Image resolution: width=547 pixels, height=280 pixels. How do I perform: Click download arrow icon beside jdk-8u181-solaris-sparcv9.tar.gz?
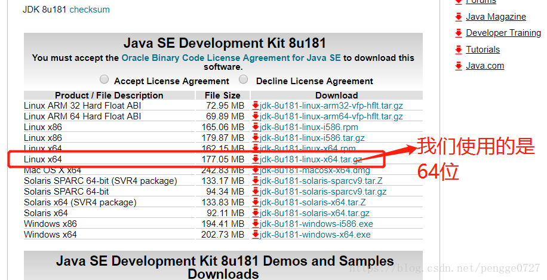point(256,192)
